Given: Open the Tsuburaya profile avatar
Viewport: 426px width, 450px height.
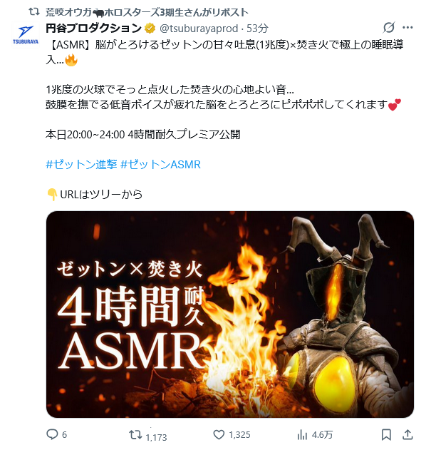Looking at the screenshot, I should (x=26, y=35).
